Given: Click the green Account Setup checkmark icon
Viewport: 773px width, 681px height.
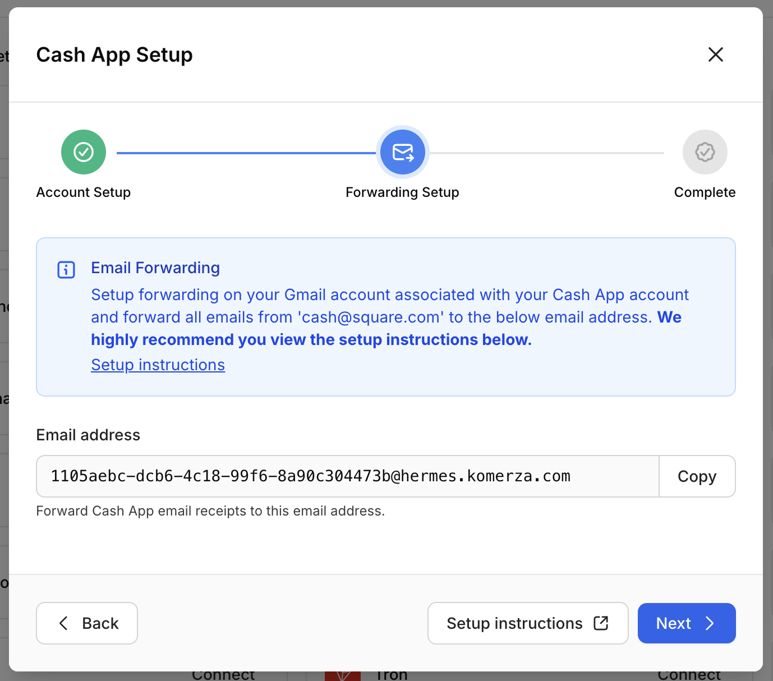Looking at the screenshot, I should point(83,152).
